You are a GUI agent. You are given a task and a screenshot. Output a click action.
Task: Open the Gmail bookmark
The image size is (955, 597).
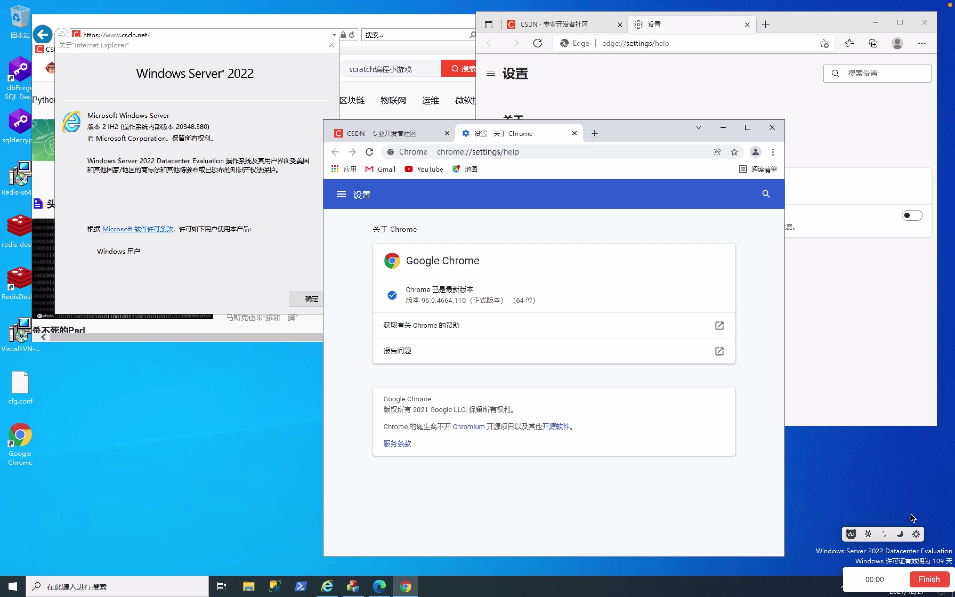click(x=381, y=169)
